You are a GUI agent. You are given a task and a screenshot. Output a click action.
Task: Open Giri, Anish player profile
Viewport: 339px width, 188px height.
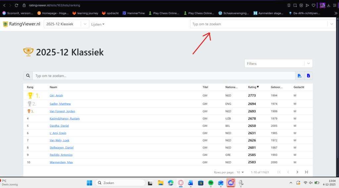click(56, 95)
